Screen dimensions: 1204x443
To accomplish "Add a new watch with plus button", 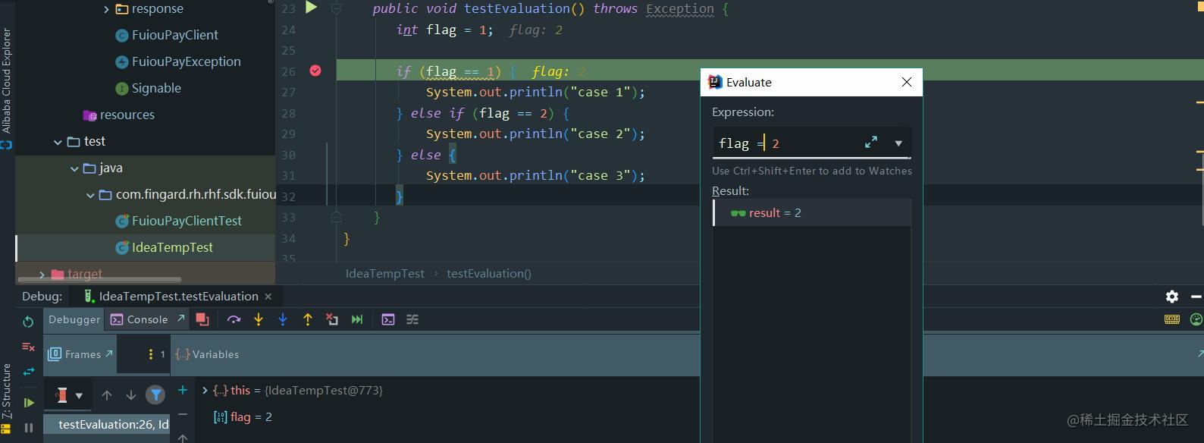I will [x=183, y=390].
